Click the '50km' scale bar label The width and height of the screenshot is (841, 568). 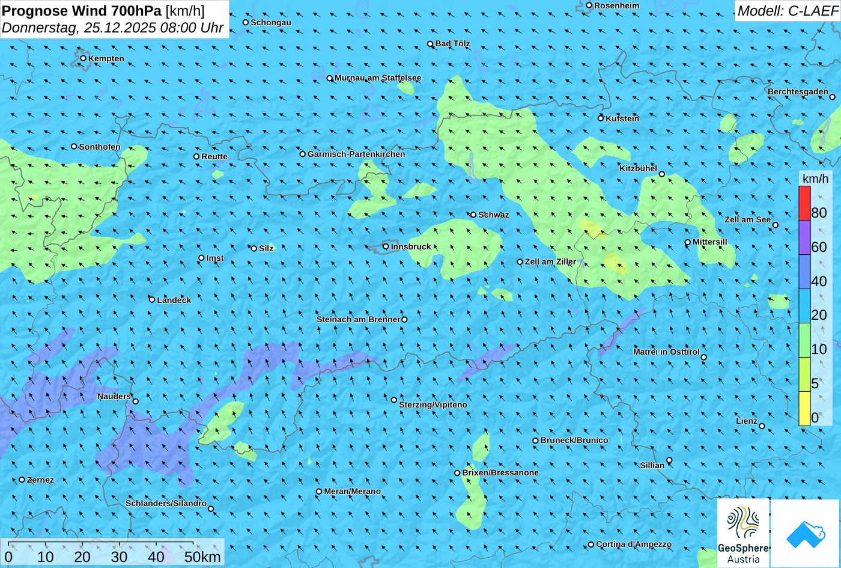coord(203,557)
